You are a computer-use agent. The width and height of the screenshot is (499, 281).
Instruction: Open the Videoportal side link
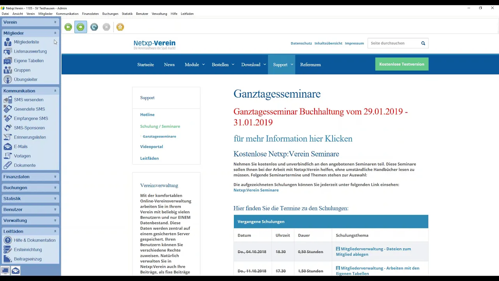click(152, 146)
